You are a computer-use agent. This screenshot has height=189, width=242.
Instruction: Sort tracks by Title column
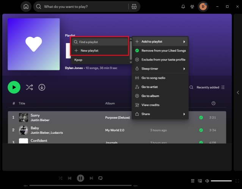tap(22, 103)
